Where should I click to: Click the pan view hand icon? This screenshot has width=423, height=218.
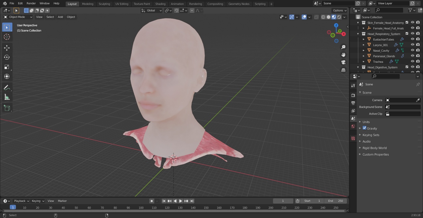[343, 55]
